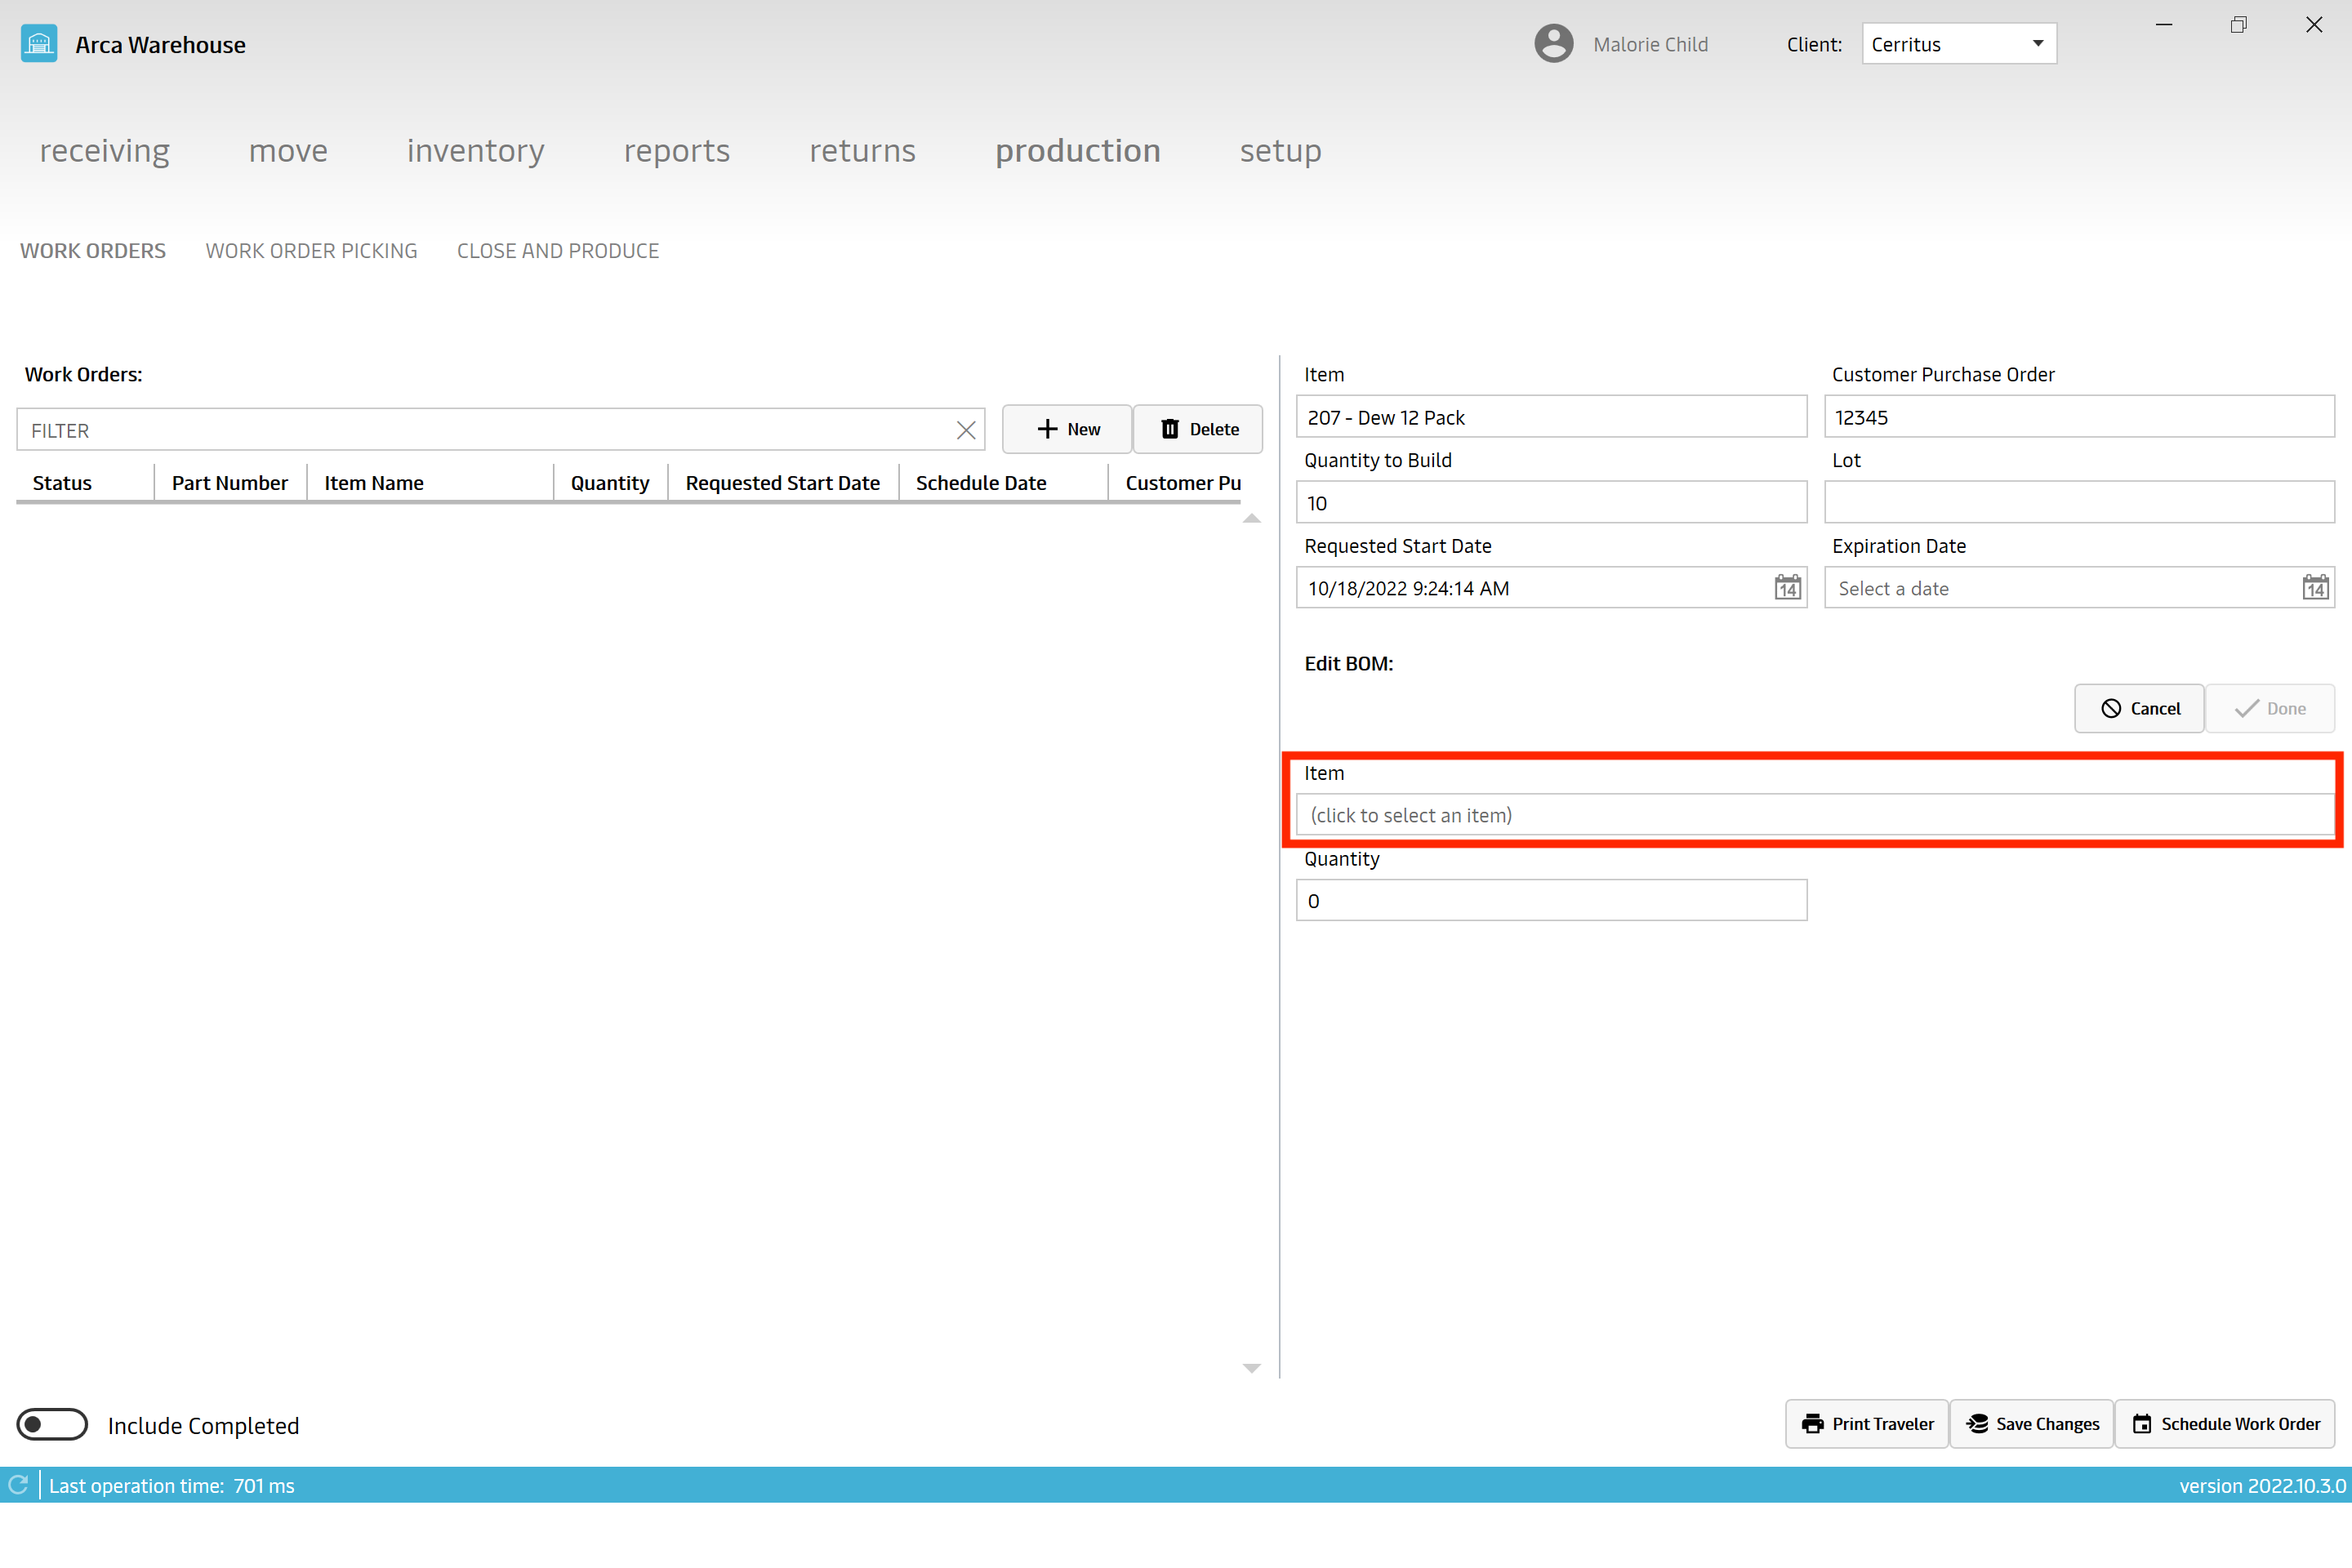Open the inventory menu
Image resolution: width=2352 pixels, height=1568 pixels.
click(475, 150)
